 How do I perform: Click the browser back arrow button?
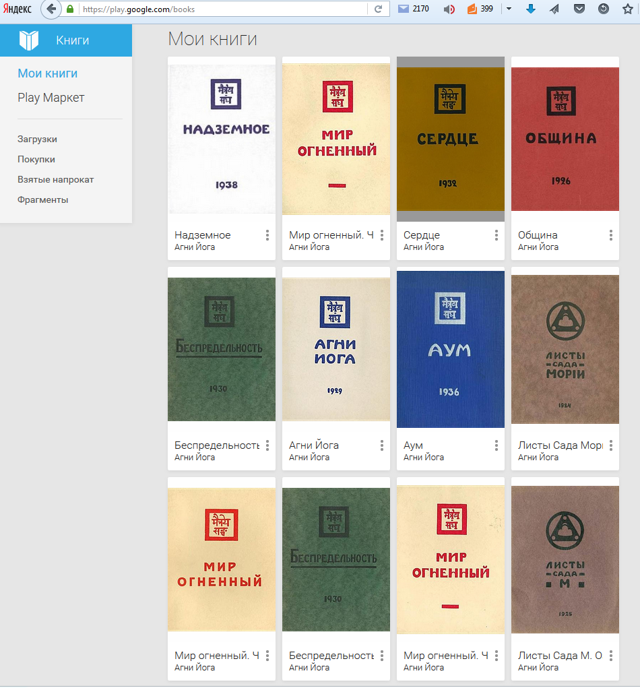51,9
